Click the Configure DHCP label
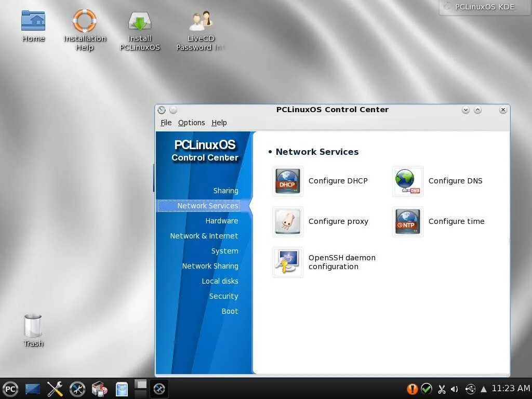Image resolution: width=532 pixels, height=399 pixels. [x=338, y=181]
